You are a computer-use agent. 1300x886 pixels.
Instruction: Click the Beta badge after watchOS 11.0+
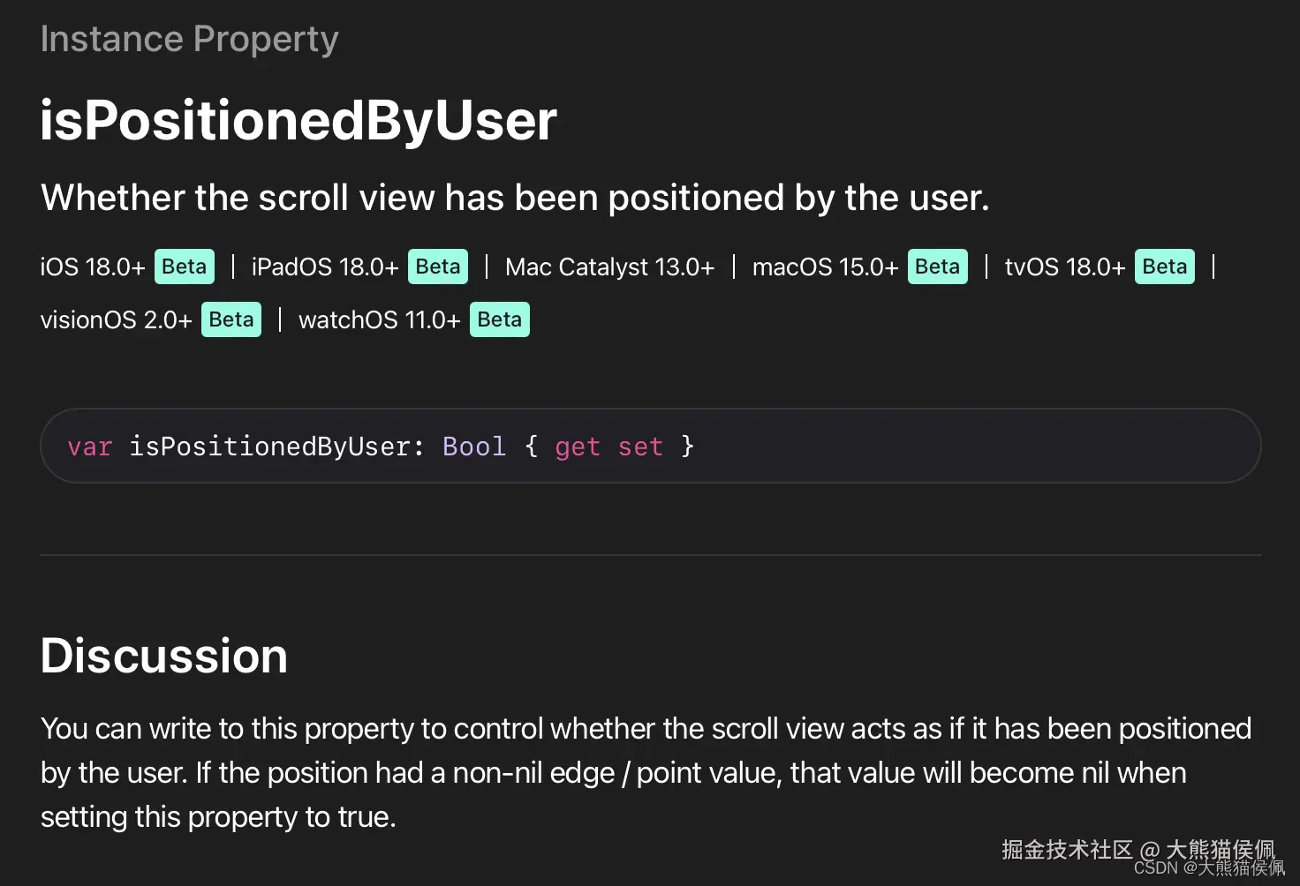click(499, 319)
